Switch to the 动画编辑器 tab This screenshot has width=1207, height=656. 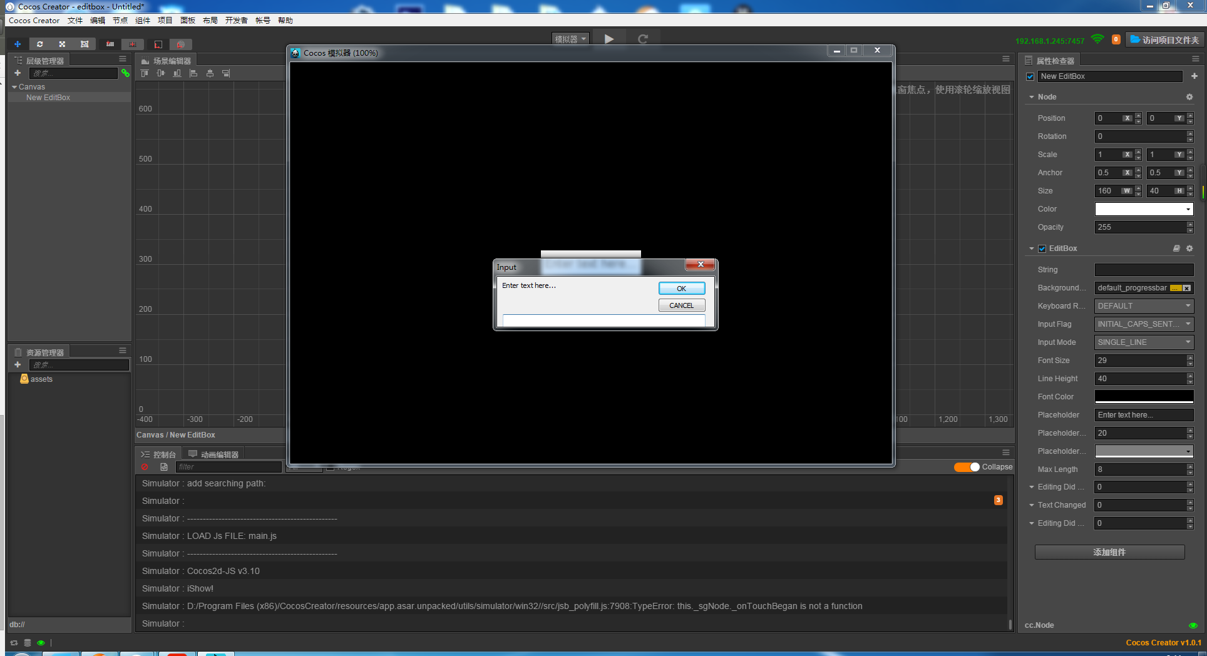213,454
